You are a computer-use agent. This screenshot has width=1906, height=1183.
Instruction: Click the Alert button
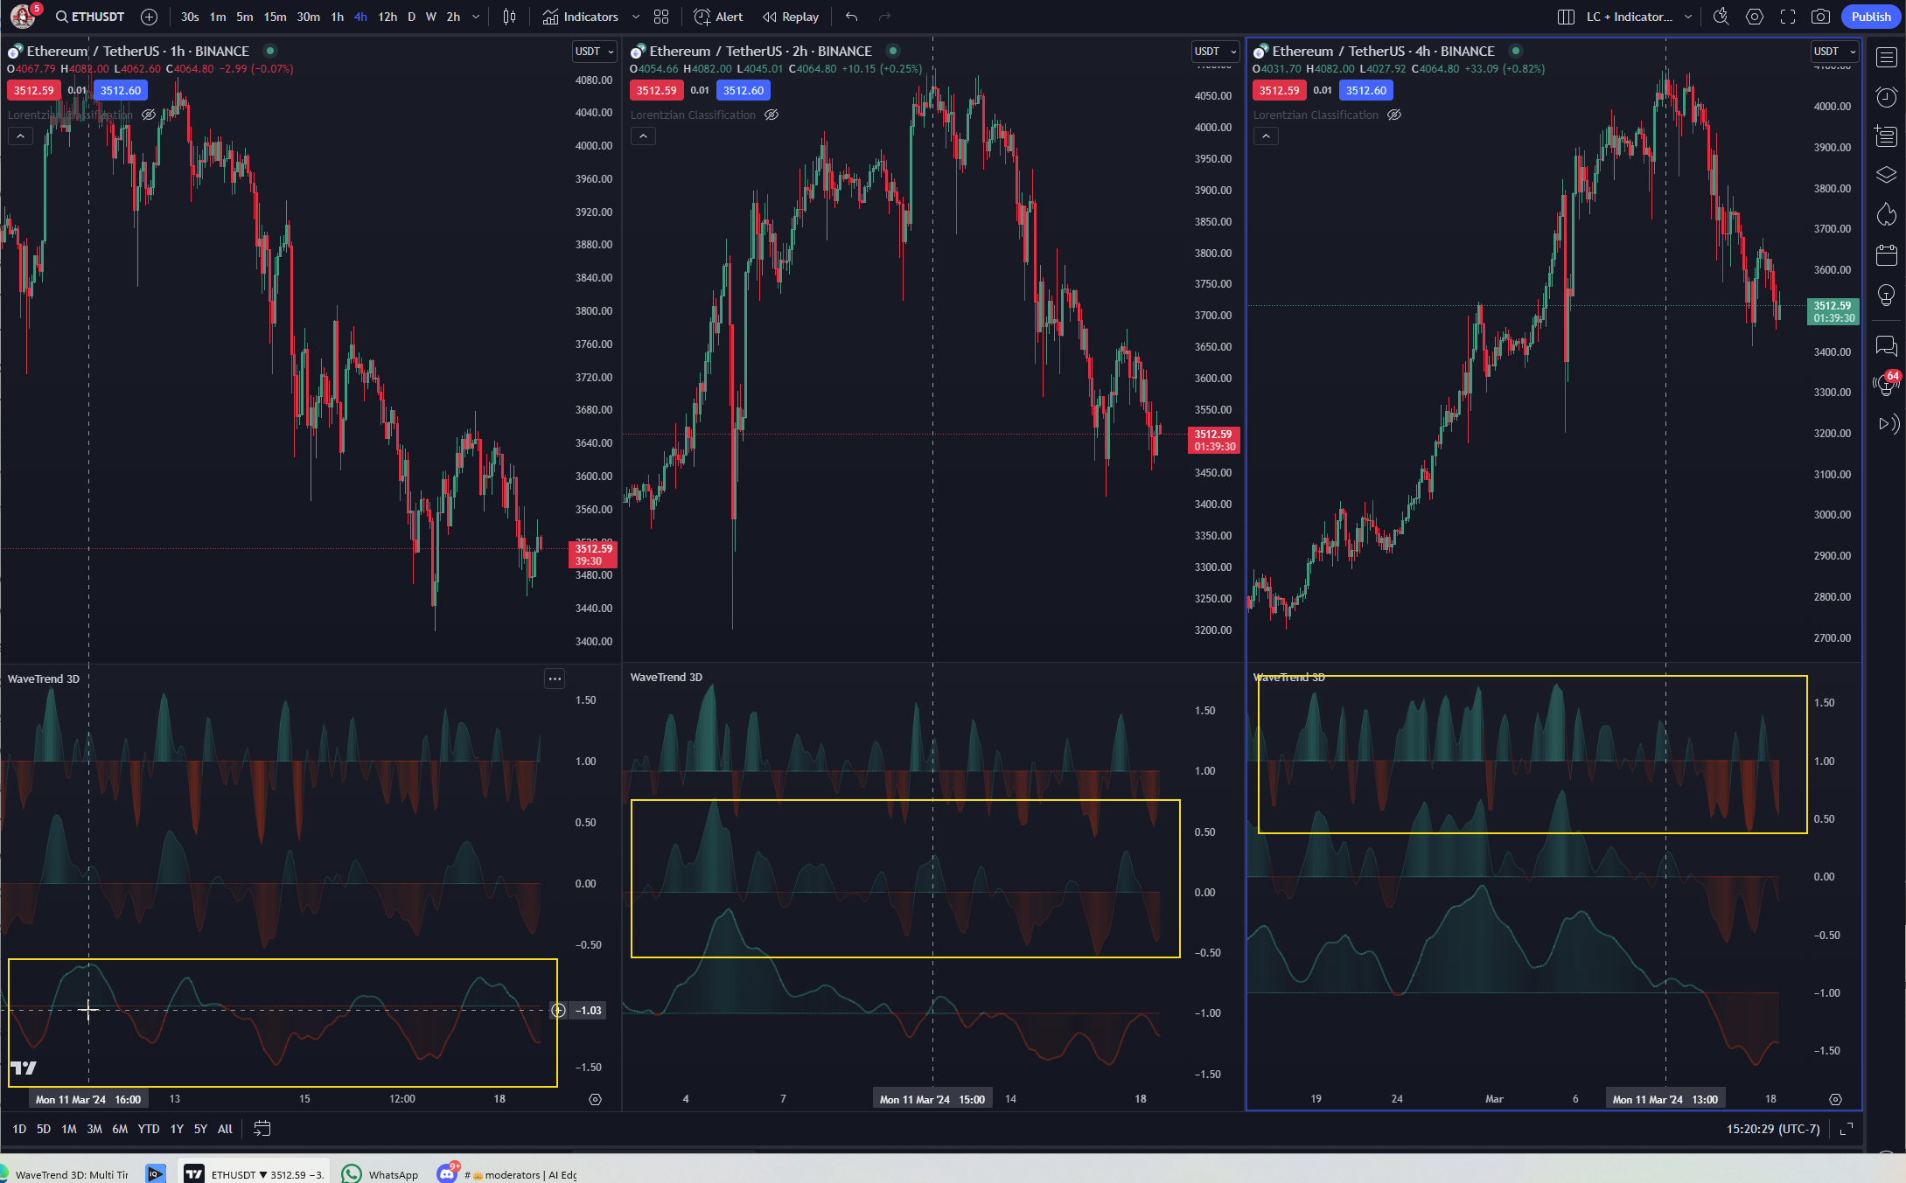click(x=718, y=17)
